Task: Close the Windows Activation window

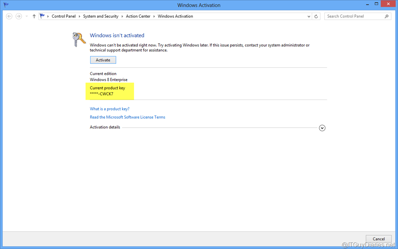Action: [388, 4]
